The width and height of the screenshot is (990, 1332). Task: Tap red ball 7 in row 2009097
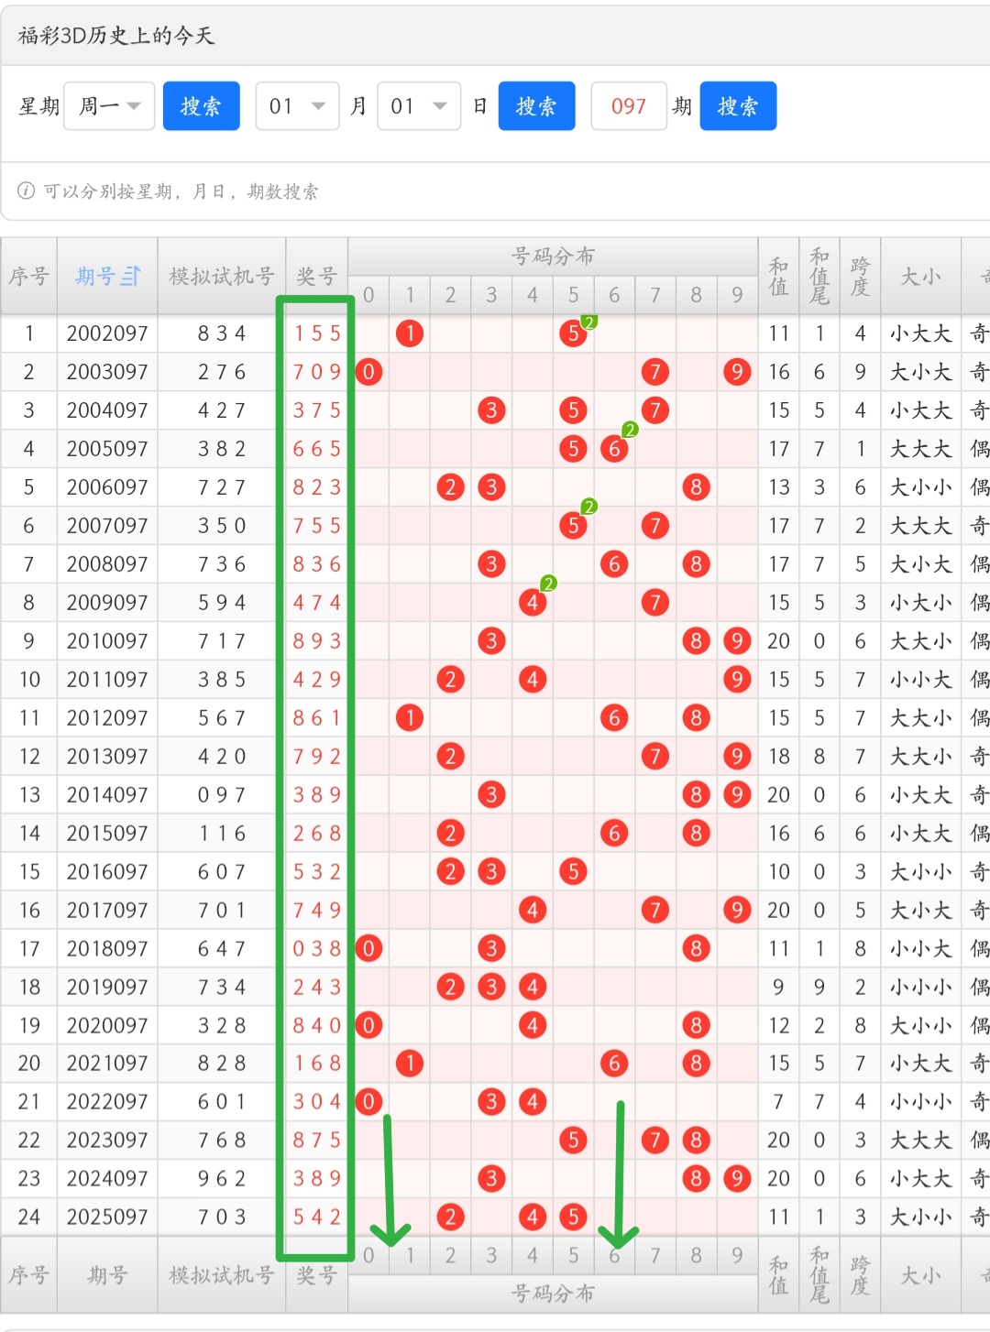[x=654, y=603]
